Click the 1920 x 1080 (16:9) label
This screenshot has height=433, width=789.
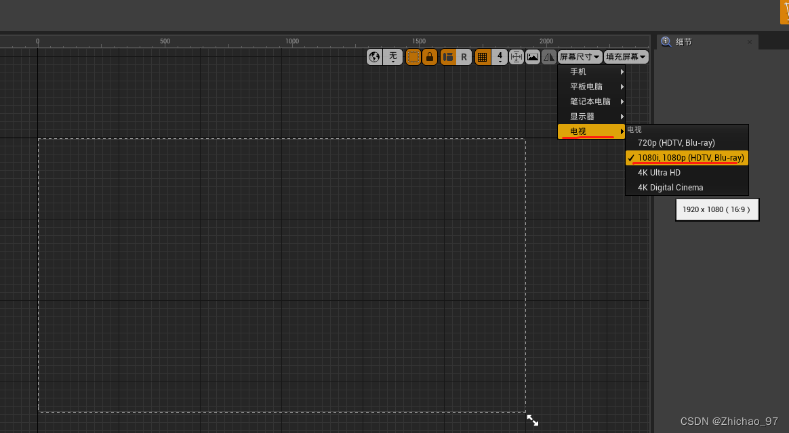[716, 209]
